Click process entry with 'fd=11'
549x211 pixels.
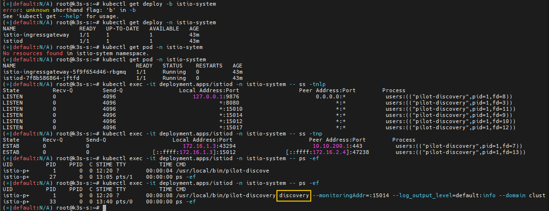[x=451, y=109]
